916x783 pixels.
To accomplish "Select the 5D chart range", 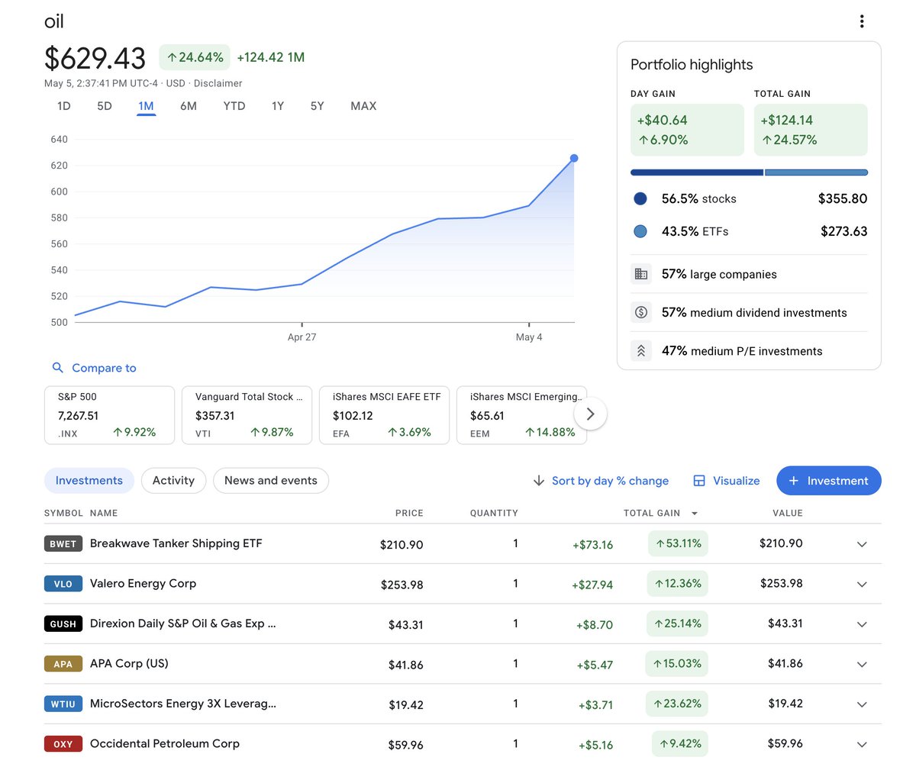I will [x=105, y=106].
